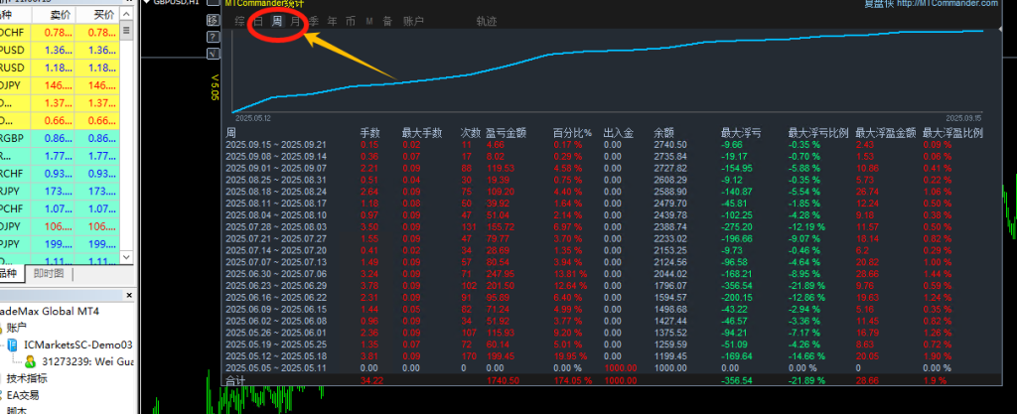Click the 最大浮亏比例 column header
This screenshot has width=1017, height=414.
(x=818, y=133)
